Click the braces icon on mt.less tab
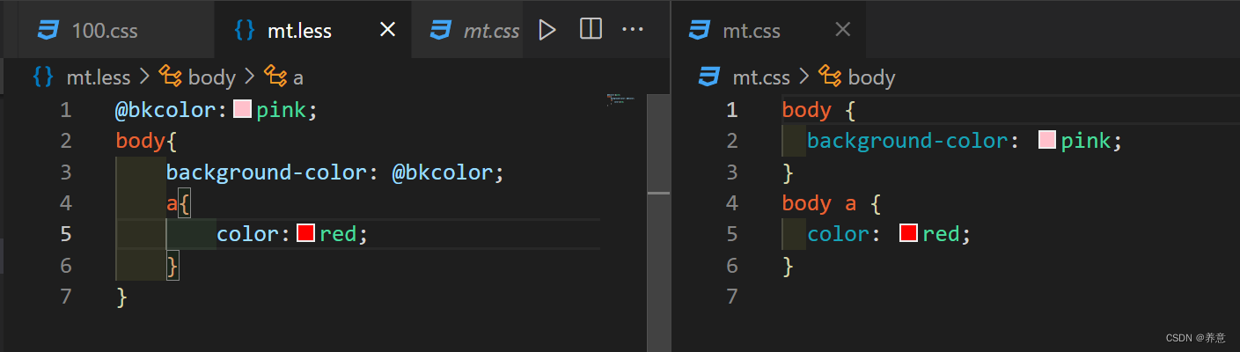 pyautogui.click(x=245, y=31)
